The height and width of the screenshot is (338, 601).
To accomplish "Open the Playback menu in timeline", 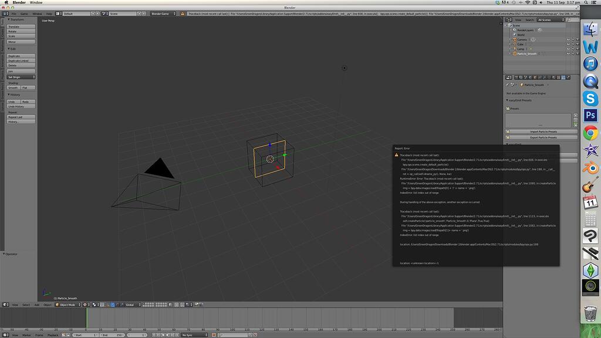I will [x=52, y=335].
